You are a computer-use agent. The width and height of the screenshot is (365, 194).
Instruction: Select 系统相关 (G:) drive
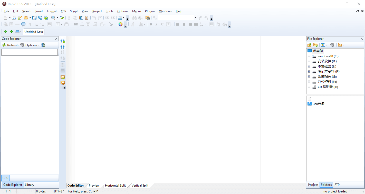tap(327, 76)
